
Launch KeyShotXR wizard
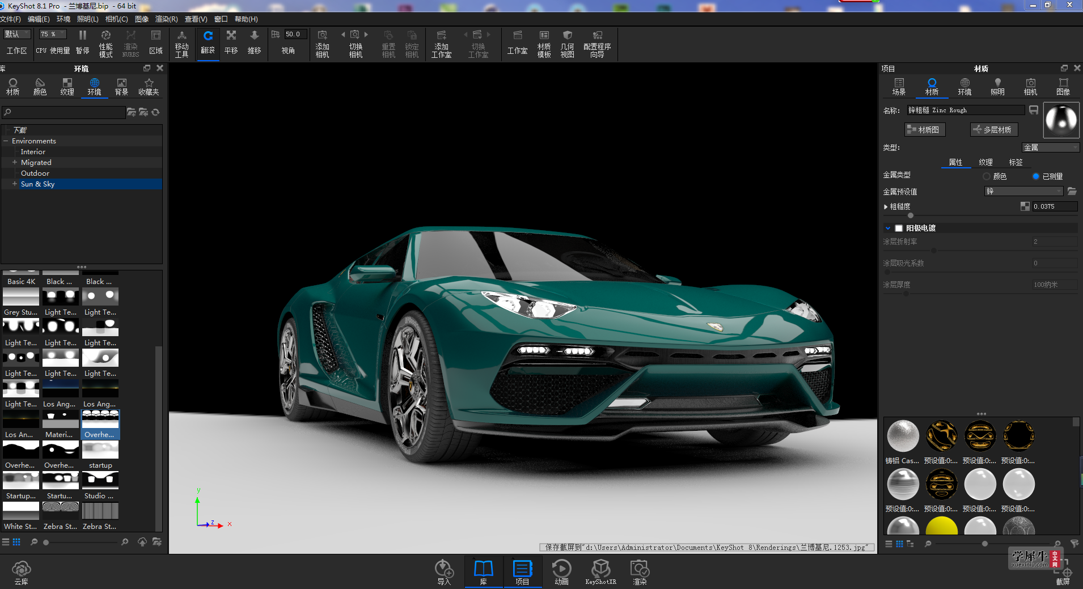pos(601,572)
